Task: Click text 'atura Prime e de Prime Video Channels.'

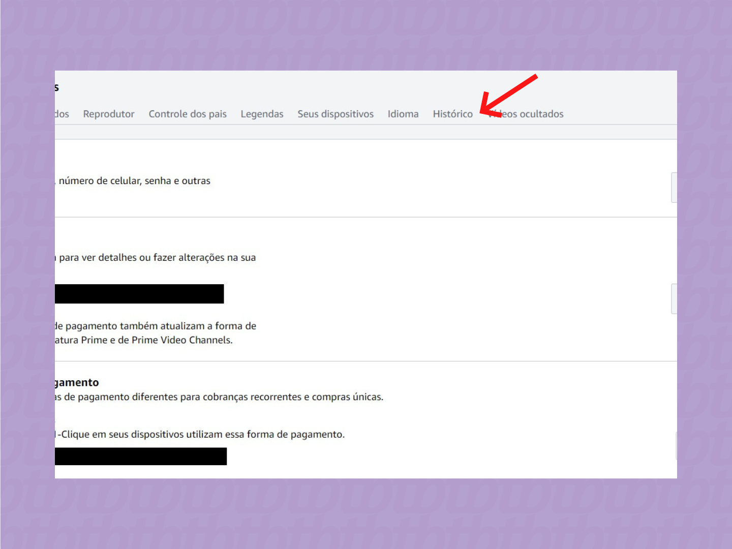Action: (x=144, y=340)
